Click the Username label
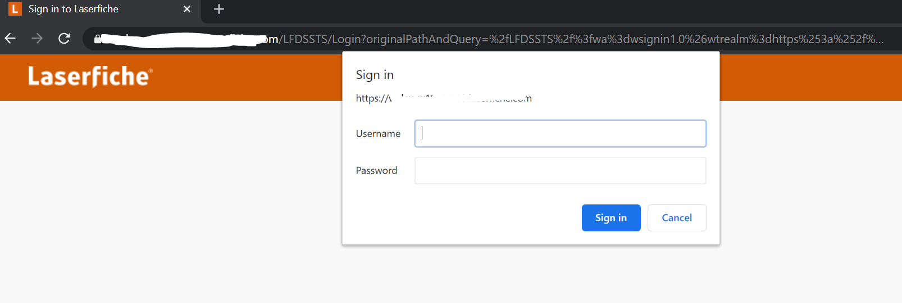This screenshot has width=902, height=303. 378,133
